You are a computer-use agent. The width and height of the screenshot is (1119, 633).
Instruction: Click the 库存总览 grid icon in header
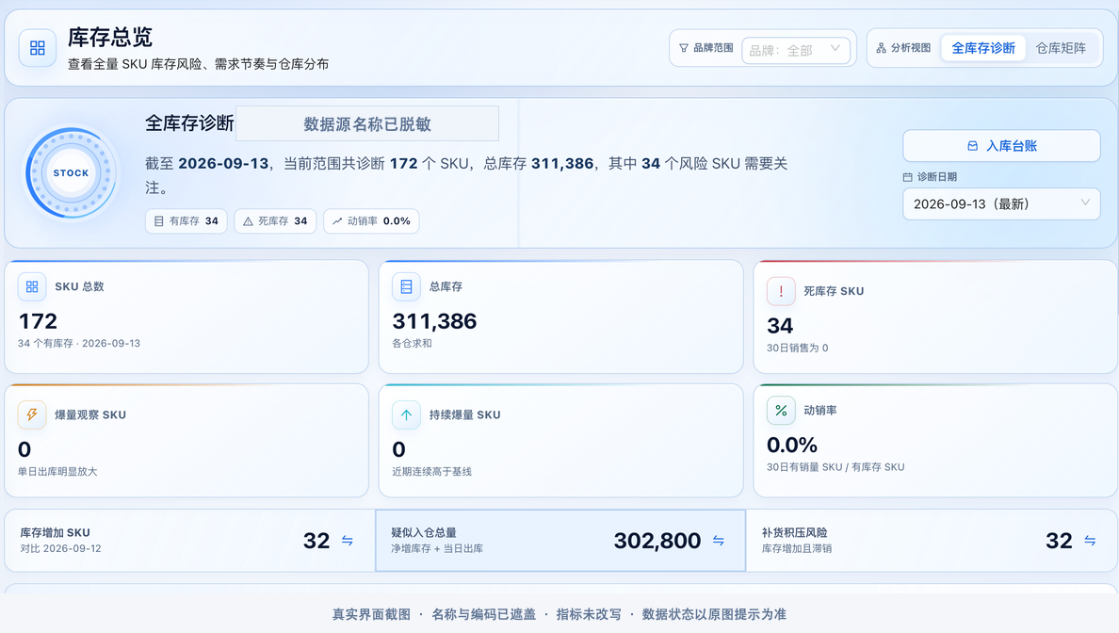point(37,48)
